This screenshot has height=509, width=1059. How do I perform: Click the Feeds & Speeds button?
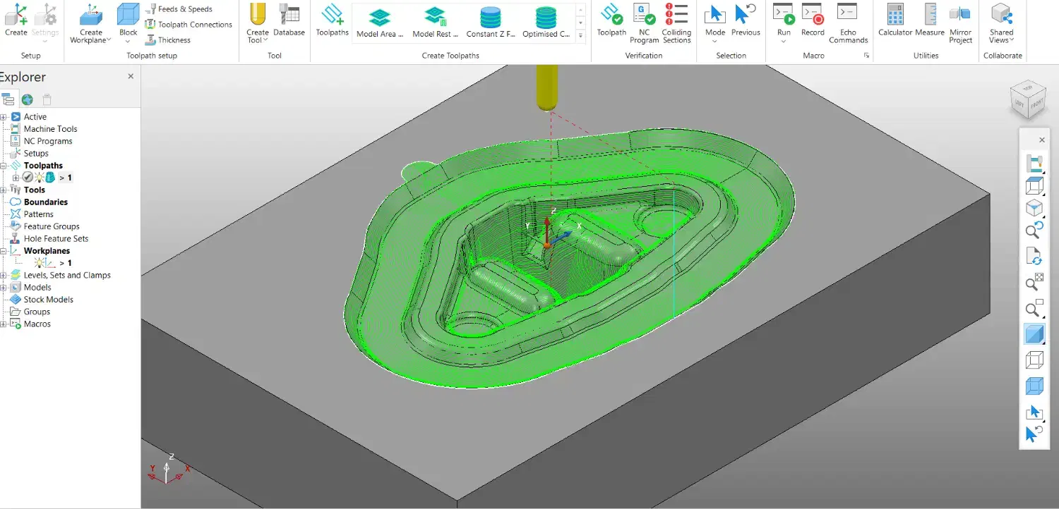(x=179, y=9)
